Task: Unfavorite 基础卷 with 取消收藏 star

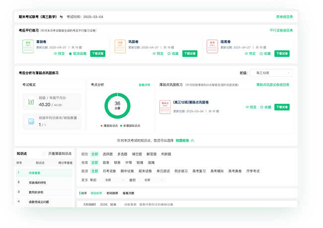Action: coord(71,54)
